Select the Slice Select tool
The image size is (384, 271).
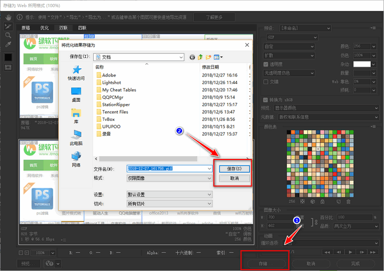click(8, 26)
